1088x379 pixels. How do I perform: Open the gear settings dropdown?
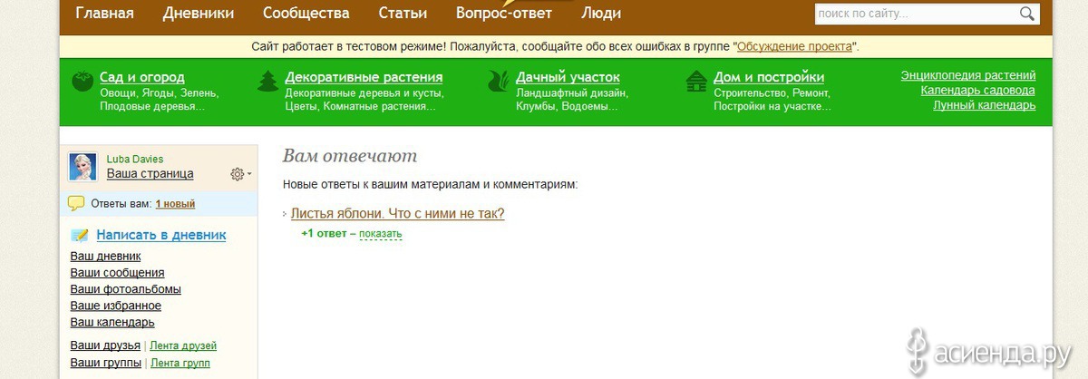(x=241, y=174)
